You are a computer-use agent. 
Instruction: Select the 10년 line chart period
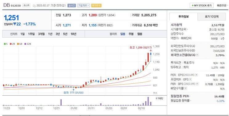click(x=73, y=34)
